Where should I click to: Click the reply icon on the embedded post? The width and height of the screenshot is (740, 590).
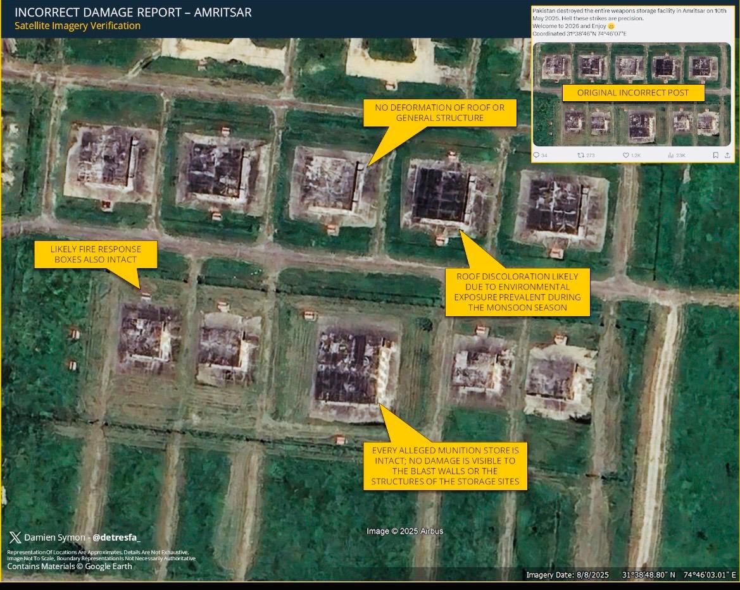click(x=537, y=155)
